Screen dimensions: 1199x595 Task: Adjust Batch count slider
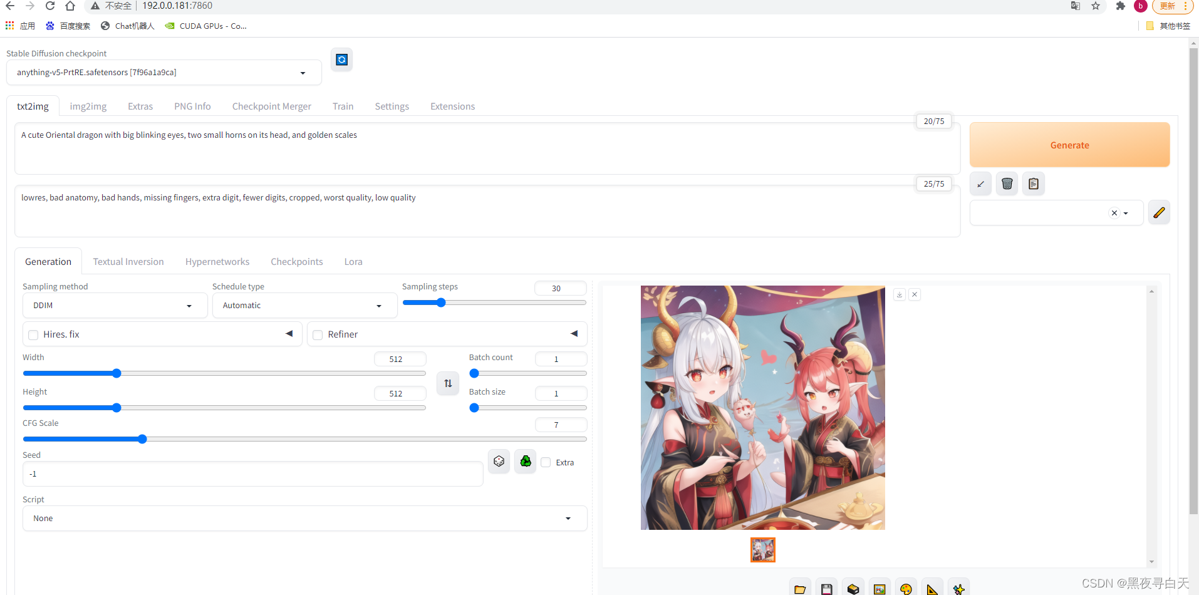pos(528,373)
